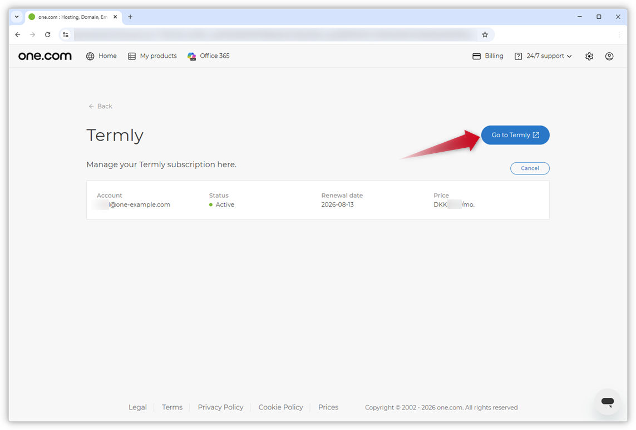Screen dimensions: 636x430
Task: Minimize the browser window
Action: pos(580,17)
